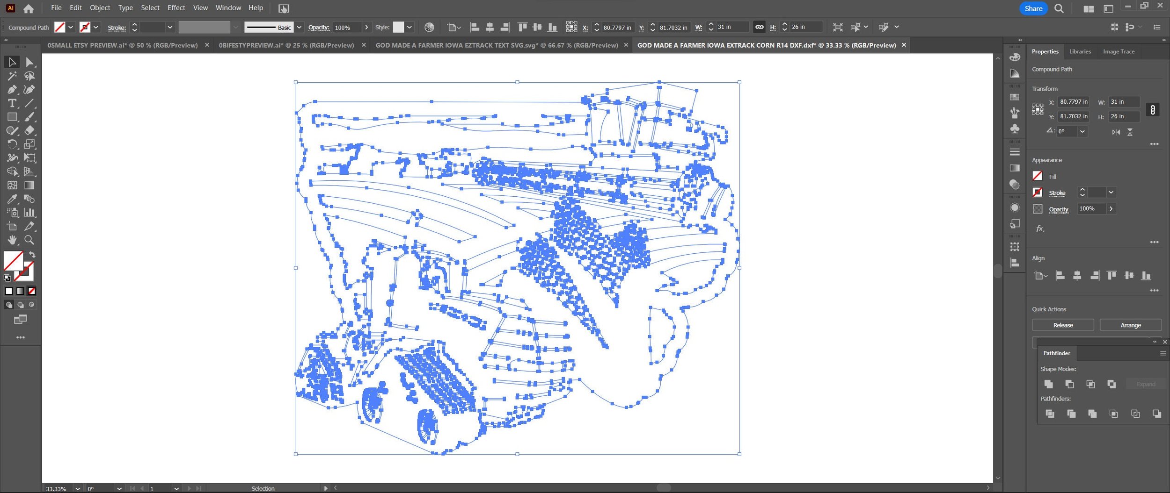Switch to Color mode below swatches

click(9, 291)
